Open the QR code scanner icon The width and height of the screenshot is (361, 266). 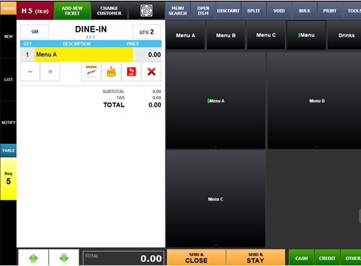click(147, 10)
